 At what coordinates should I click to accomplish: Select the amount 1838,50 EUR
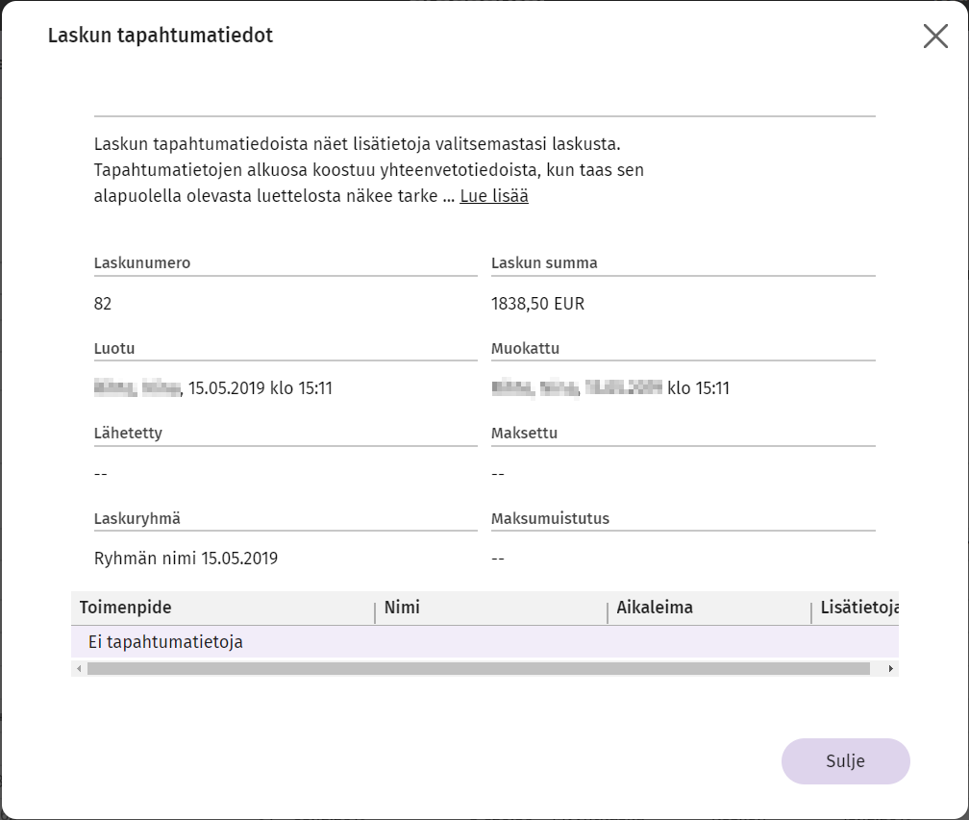[537, 304]
